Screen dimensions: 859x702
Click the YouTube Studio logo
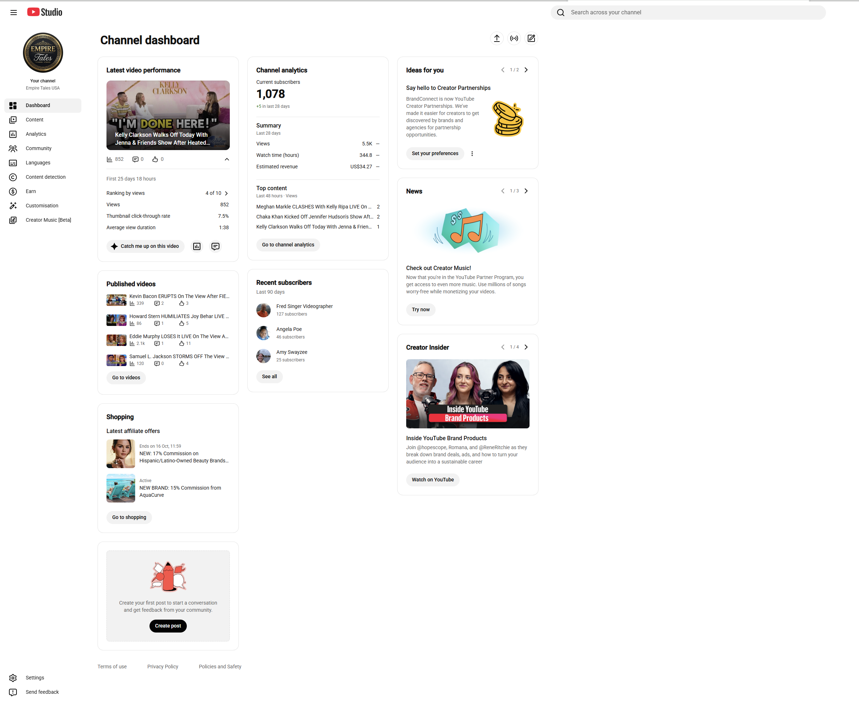tap(44, 12)
